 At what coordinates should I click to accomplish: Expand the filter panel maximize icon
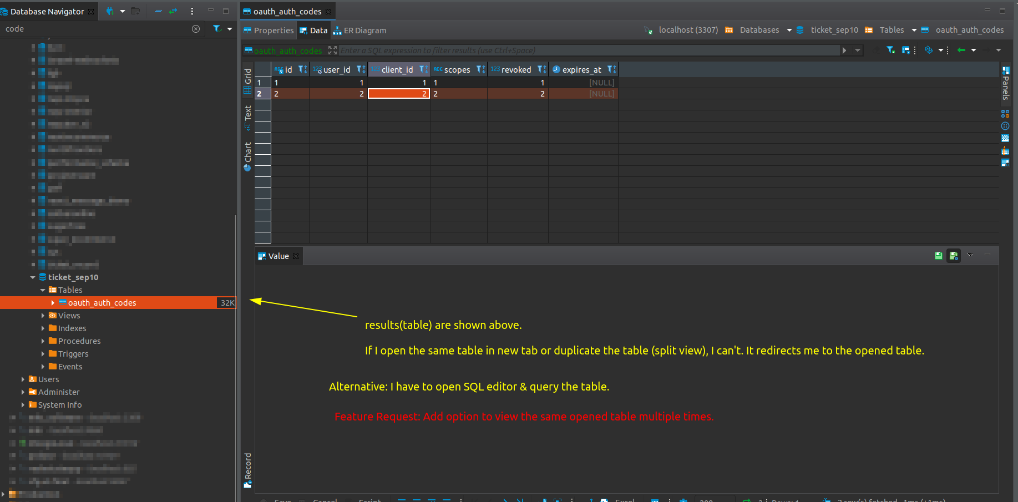[x=332, y=50]
